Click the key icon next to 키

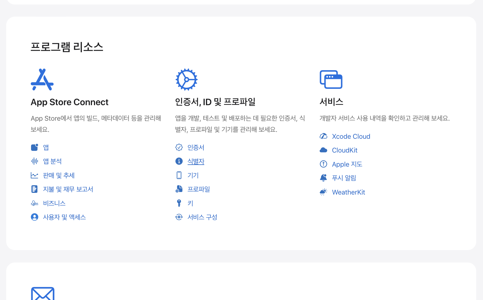tap(179, 203)
